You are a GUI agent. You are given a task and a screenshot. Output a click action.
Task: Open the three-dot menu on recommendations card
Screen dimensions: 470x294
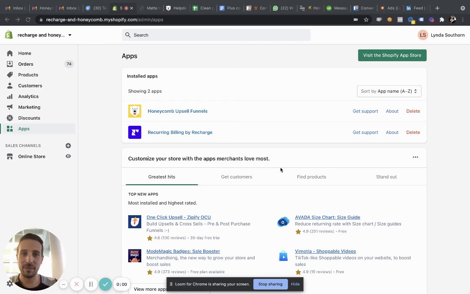pyautogui.click(x=415, y=157)
